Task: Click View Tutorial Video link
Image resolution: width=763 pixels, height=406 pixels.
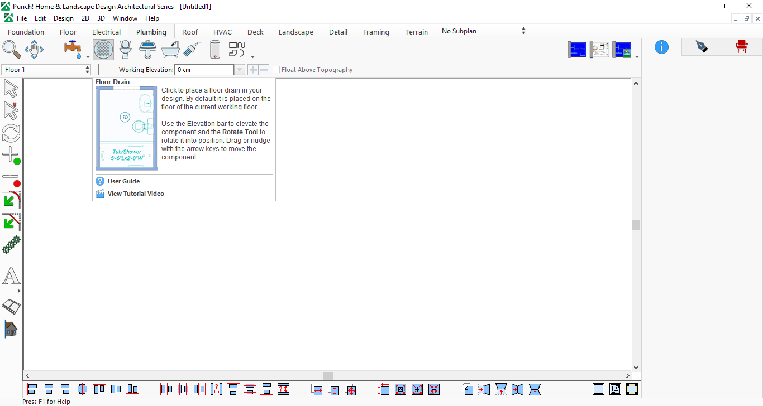Action: pyautogui.click(x=136, y=194)
